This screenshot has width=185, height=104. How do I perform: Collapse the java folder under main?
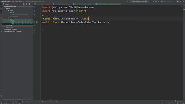[x=8, y=12]
